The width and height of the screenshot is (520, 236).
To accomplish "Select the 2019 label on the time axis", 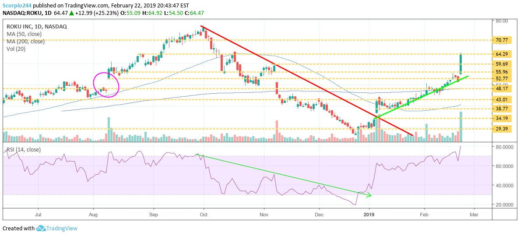I will coord(369,215).
